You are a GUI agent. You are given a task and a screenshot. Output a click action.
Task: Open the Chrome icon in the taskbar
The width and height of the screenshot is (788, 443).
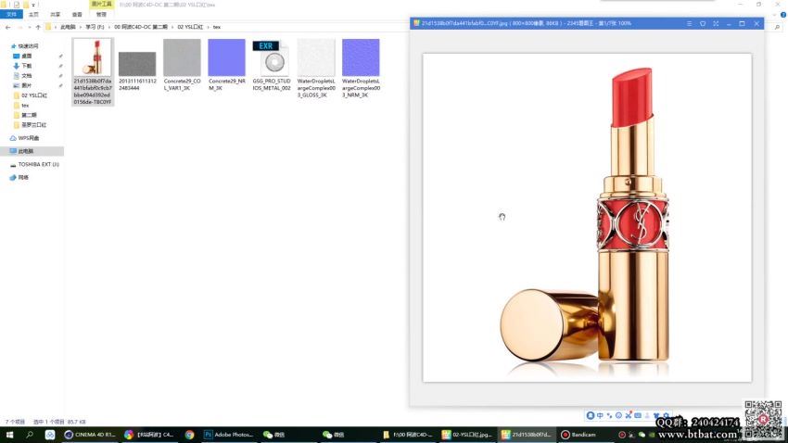point(189,435)
